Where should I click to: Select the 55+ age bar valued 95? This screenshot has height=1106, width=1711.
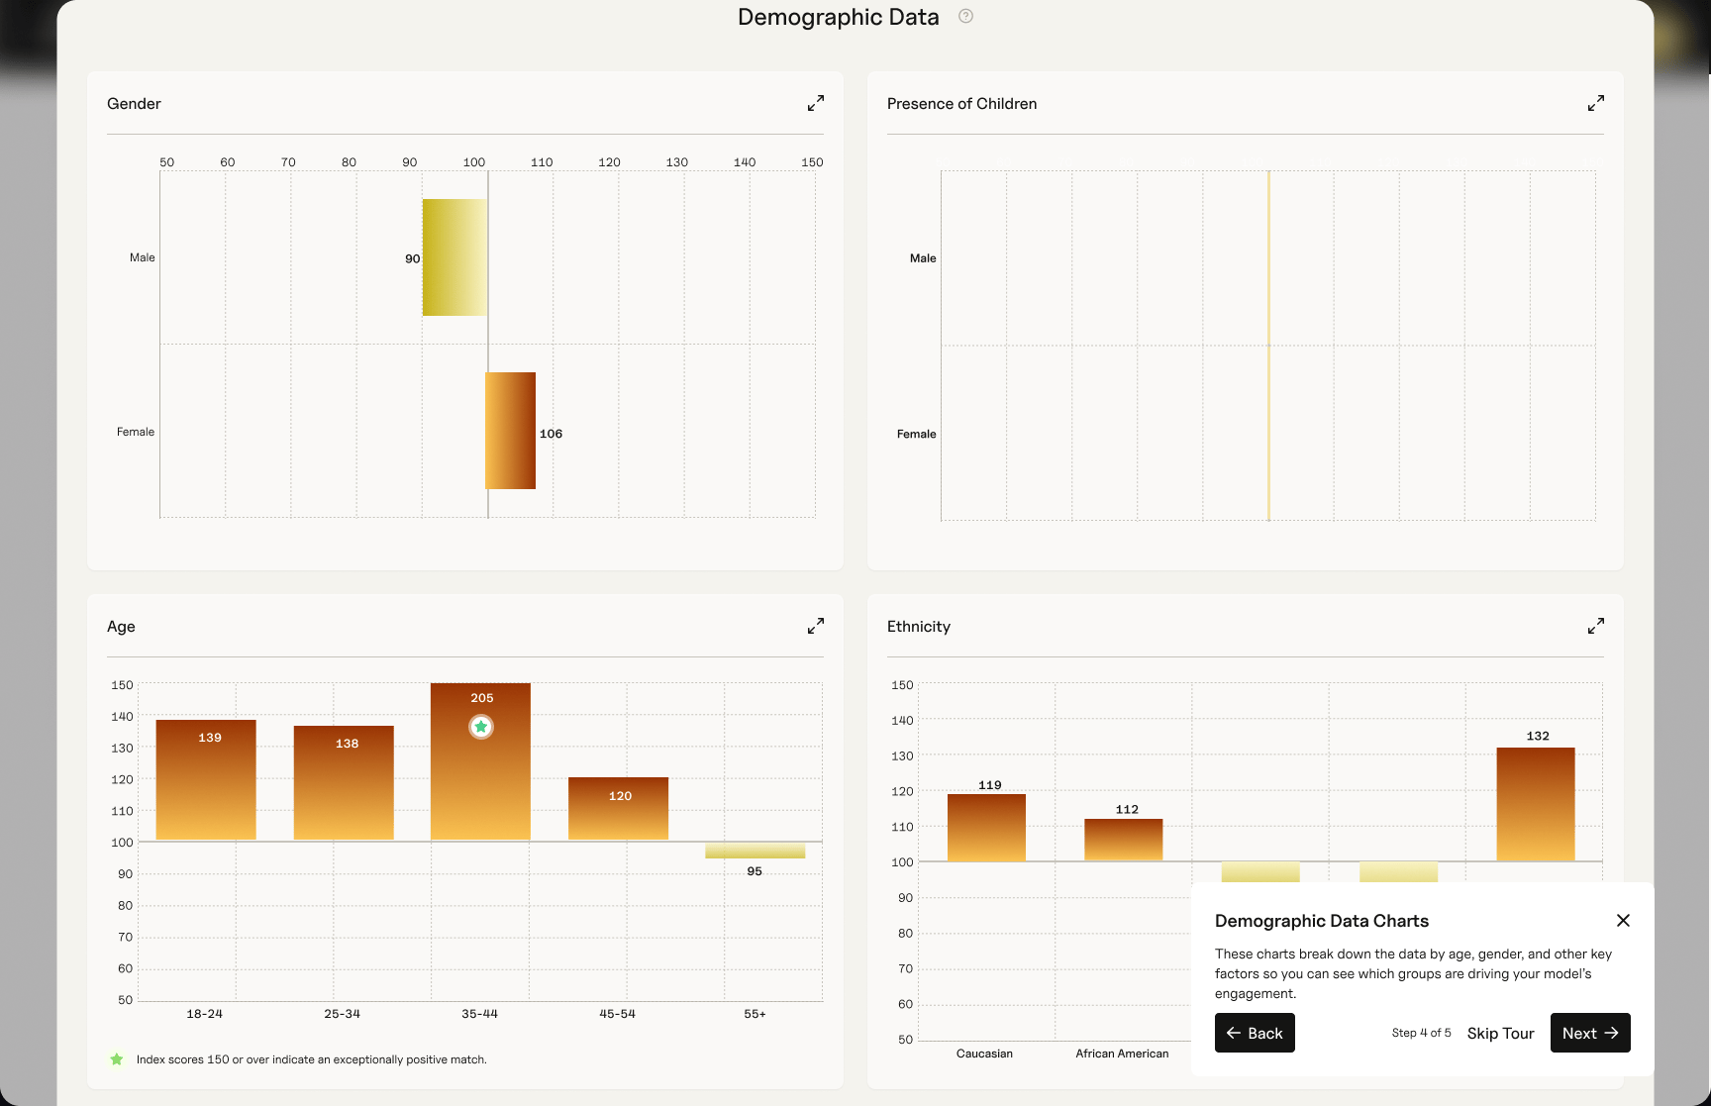click(755, 851)
